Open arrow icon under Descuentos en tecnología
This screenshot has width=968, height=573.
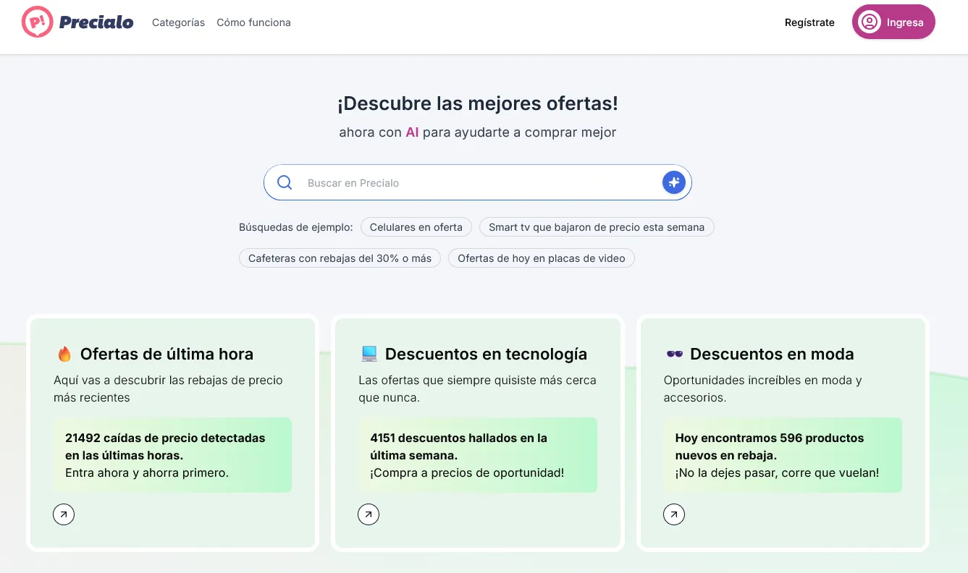click(x=369, y=514)
